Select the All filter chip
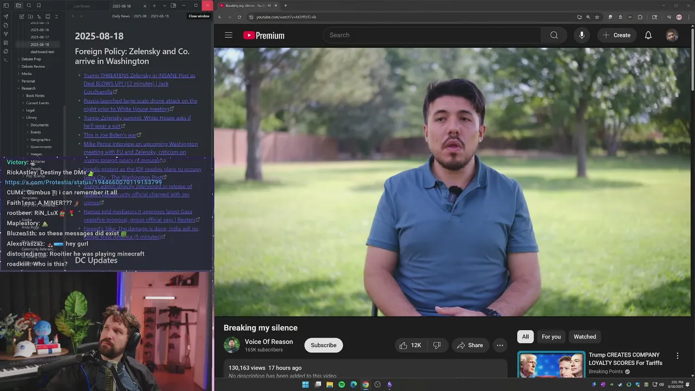This screenshot has height=391, width=695. pos(525,337)
